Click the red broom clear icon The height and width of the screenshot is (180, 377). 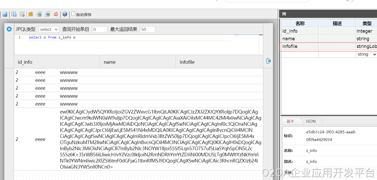[56, 14]
